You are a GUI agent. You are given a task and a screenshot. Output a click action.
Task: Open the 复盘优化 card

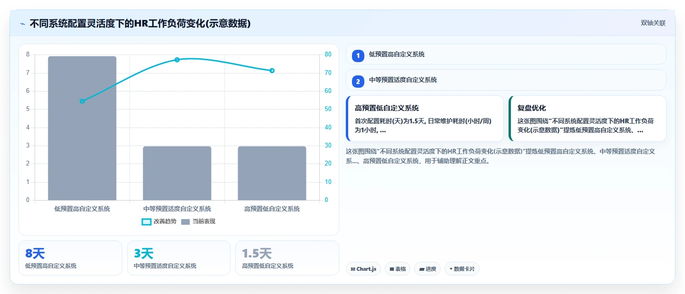point(587,119)
